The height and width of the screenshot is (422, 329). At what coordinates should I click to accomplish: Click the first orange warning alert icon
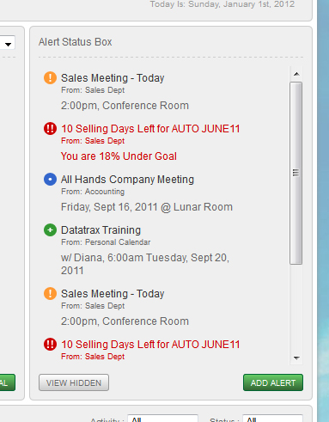pos(50,77)
